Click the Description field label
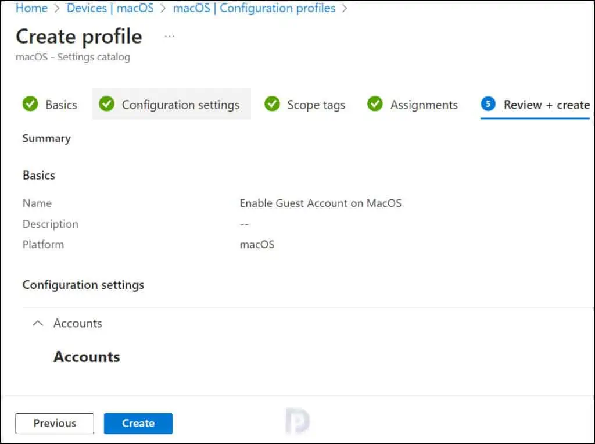 (51, 224)
